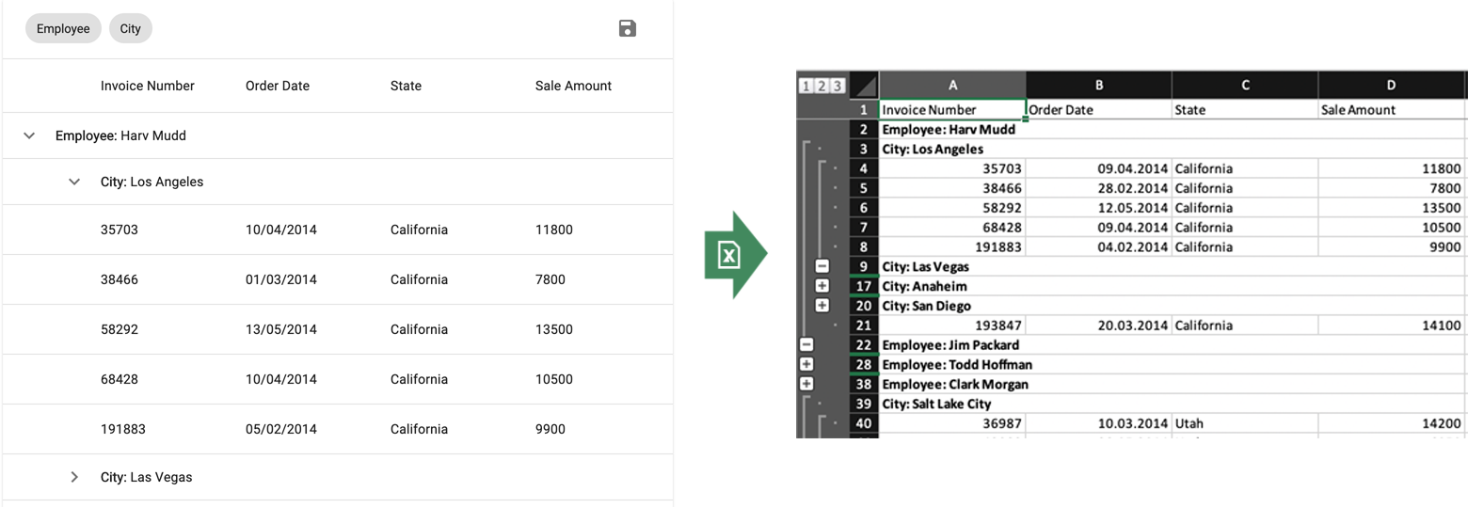Click Excel cell with invoice 36987
Screen dimensions: 1468x508
click(952, 423)
